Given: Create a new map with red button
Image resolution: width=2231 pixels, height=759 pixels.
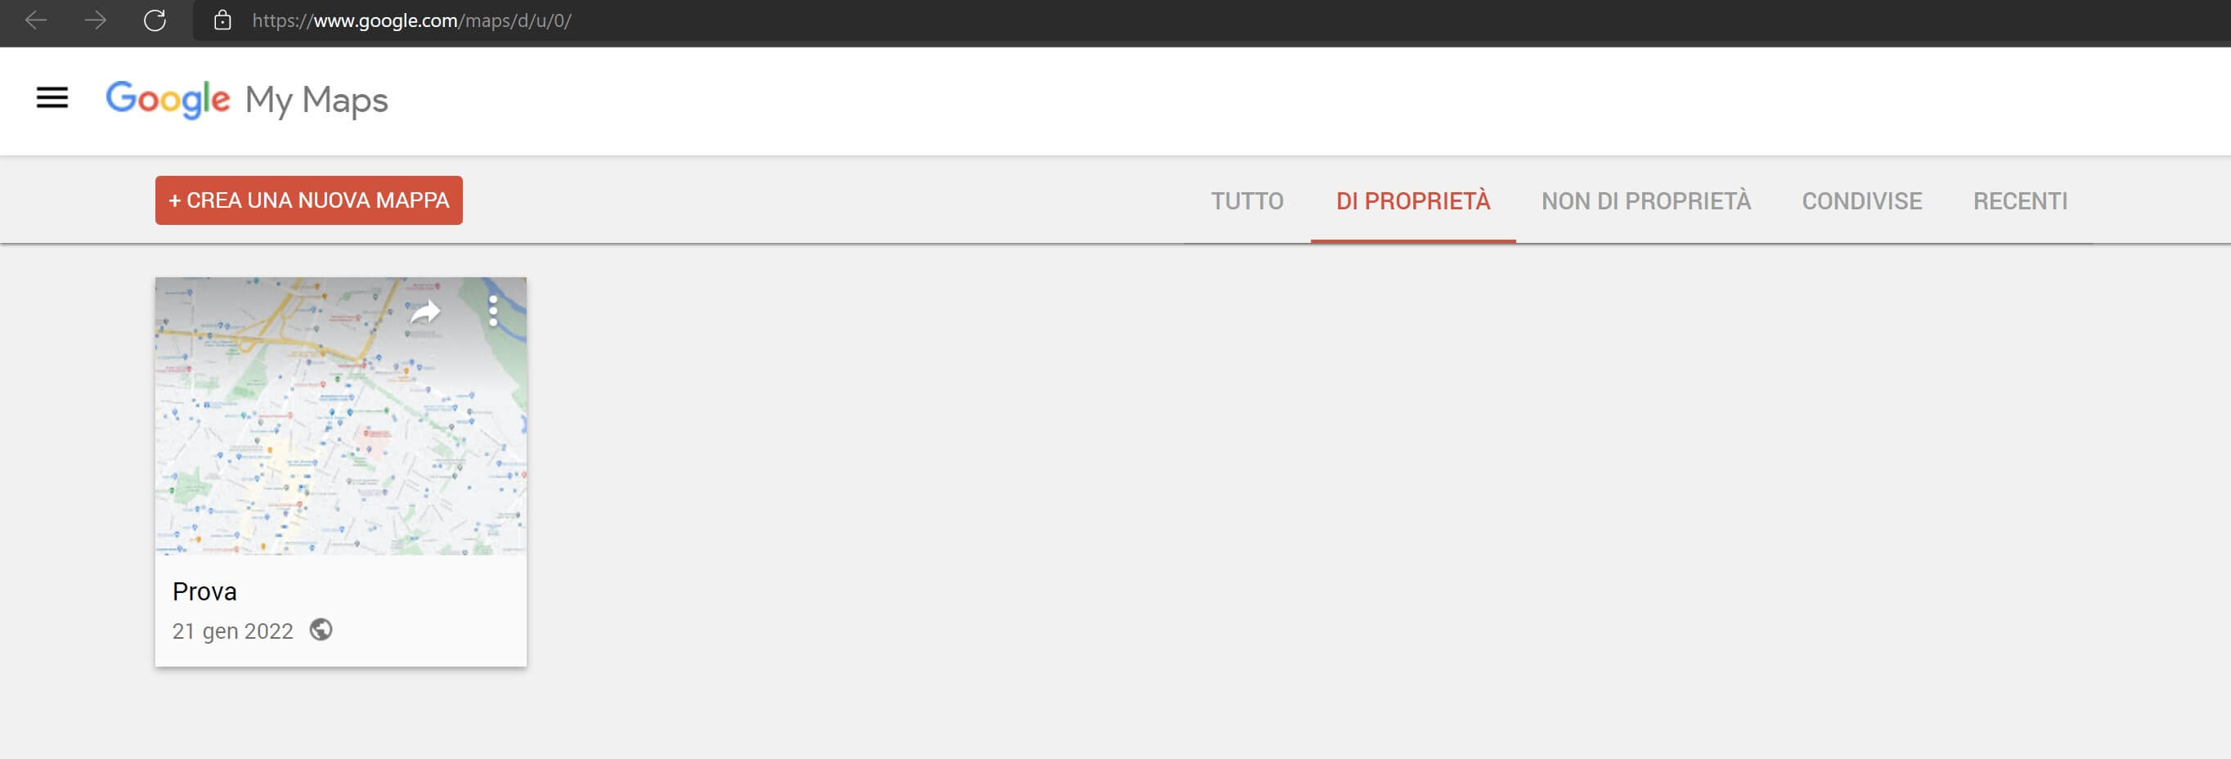Looking at the screenshot, I should click(x=309, y=200).
